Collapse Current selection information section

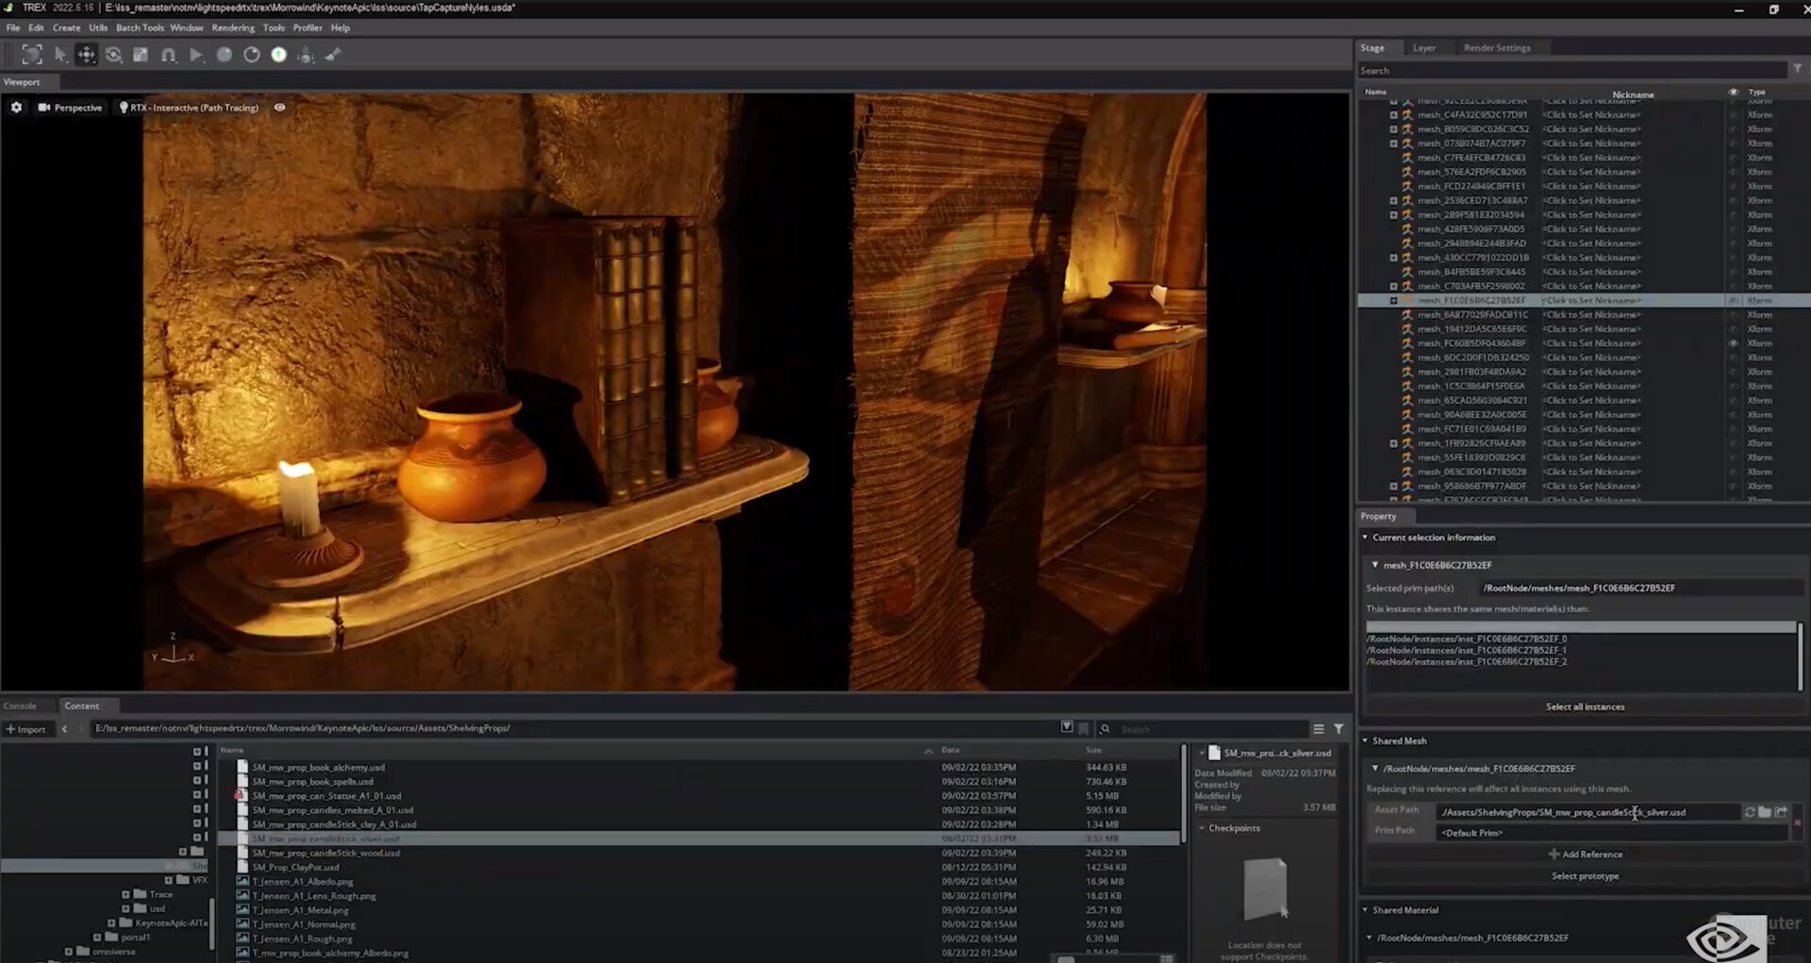1365,538
